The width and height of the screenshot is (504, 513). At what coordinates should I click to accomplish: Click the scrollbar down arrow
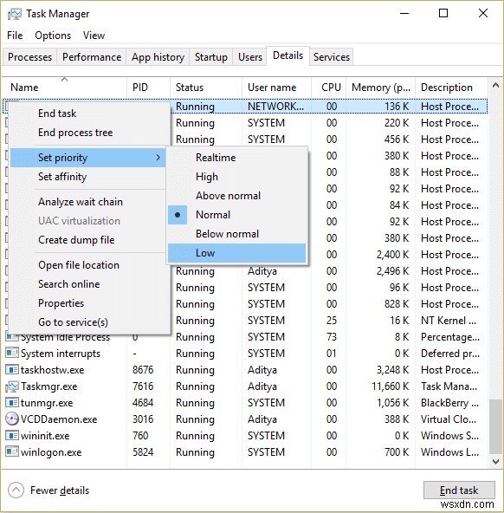496,461
